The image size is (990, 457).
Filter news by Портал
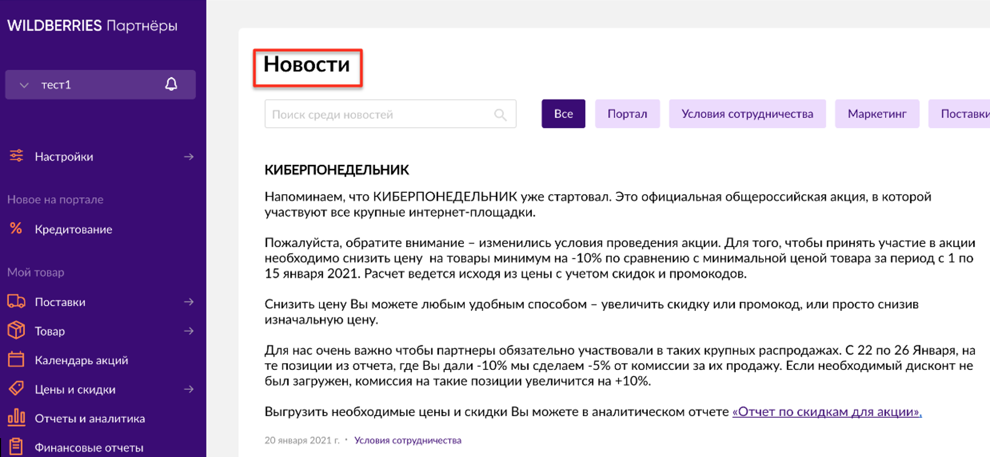point(627,113)
